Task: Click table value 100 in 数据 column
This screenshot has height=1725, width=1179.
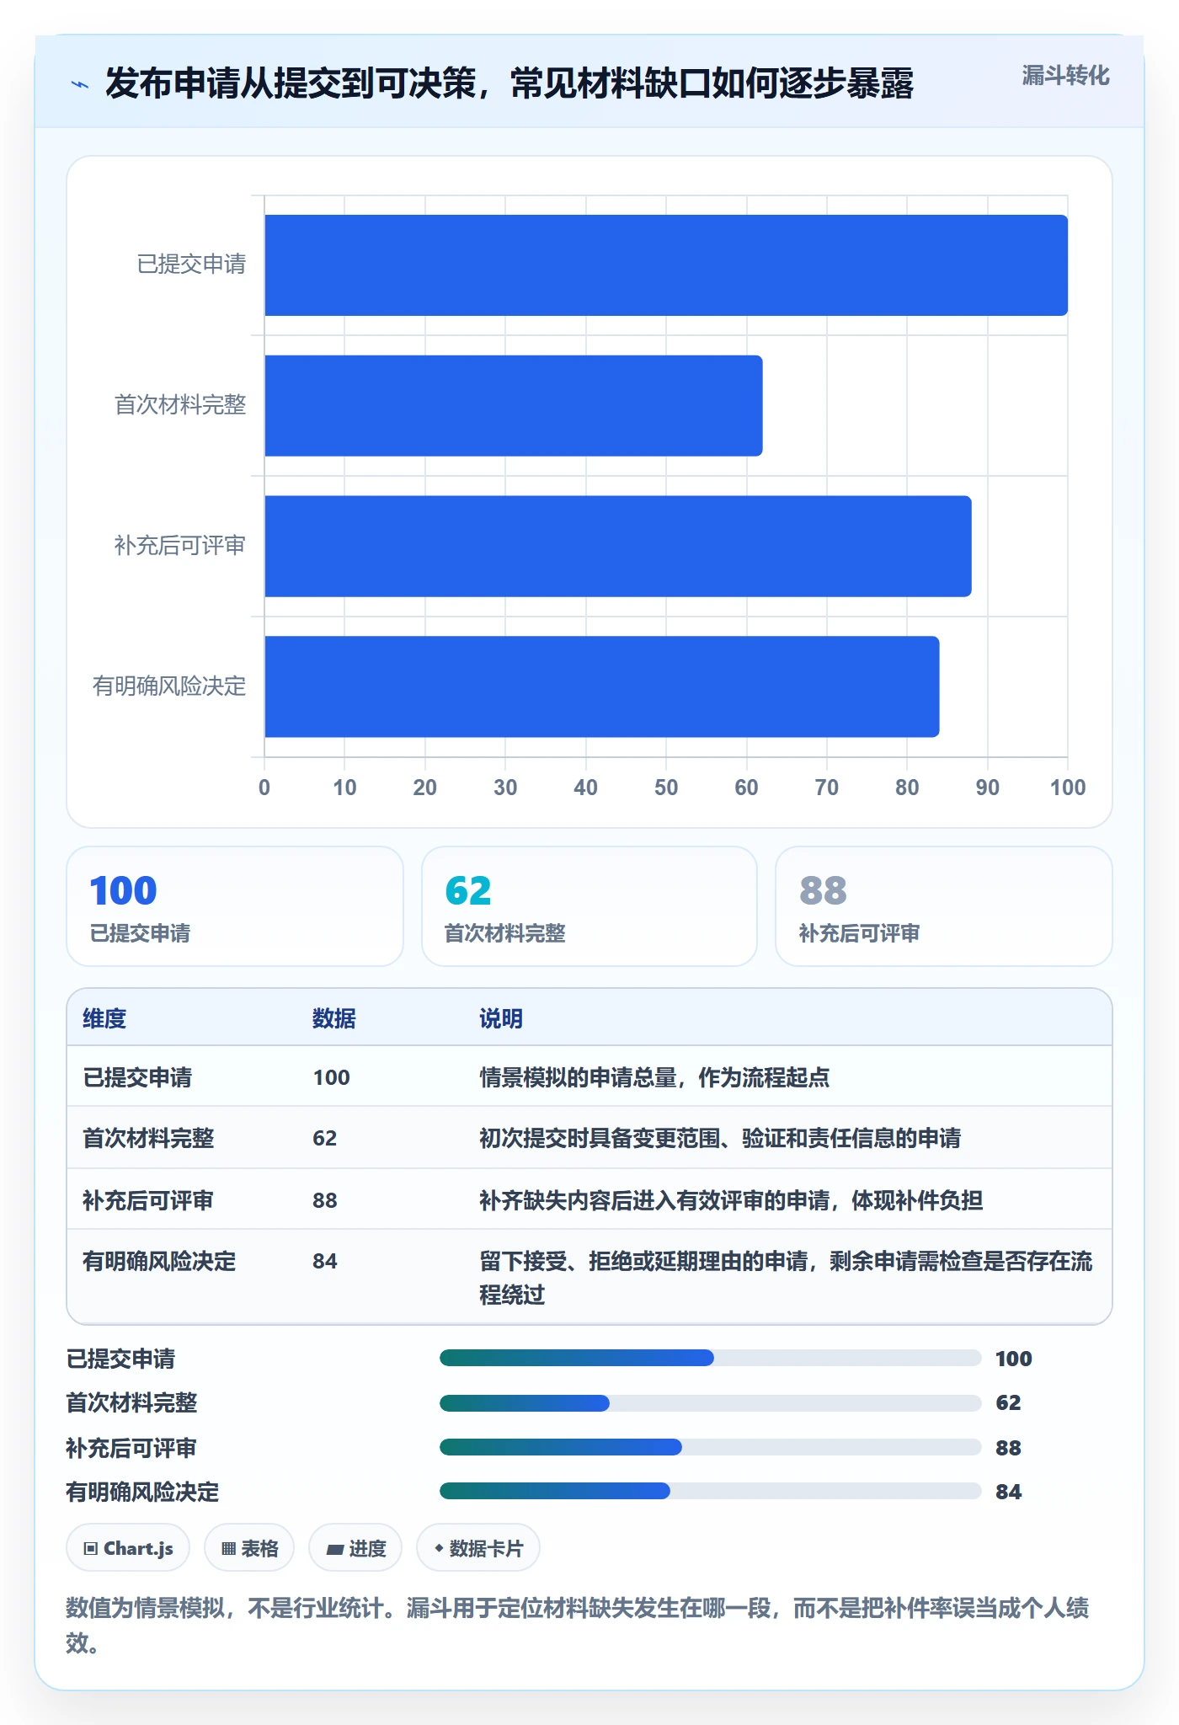Action: 332,1077
